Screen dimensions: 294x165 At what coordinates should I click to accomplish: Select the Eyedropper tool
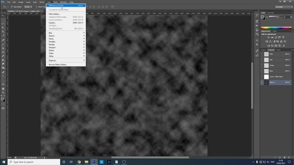click(x=3, y=36)
